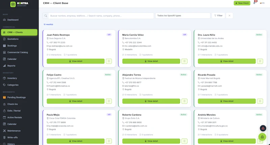Navigate to Inventory

[19, 78]
